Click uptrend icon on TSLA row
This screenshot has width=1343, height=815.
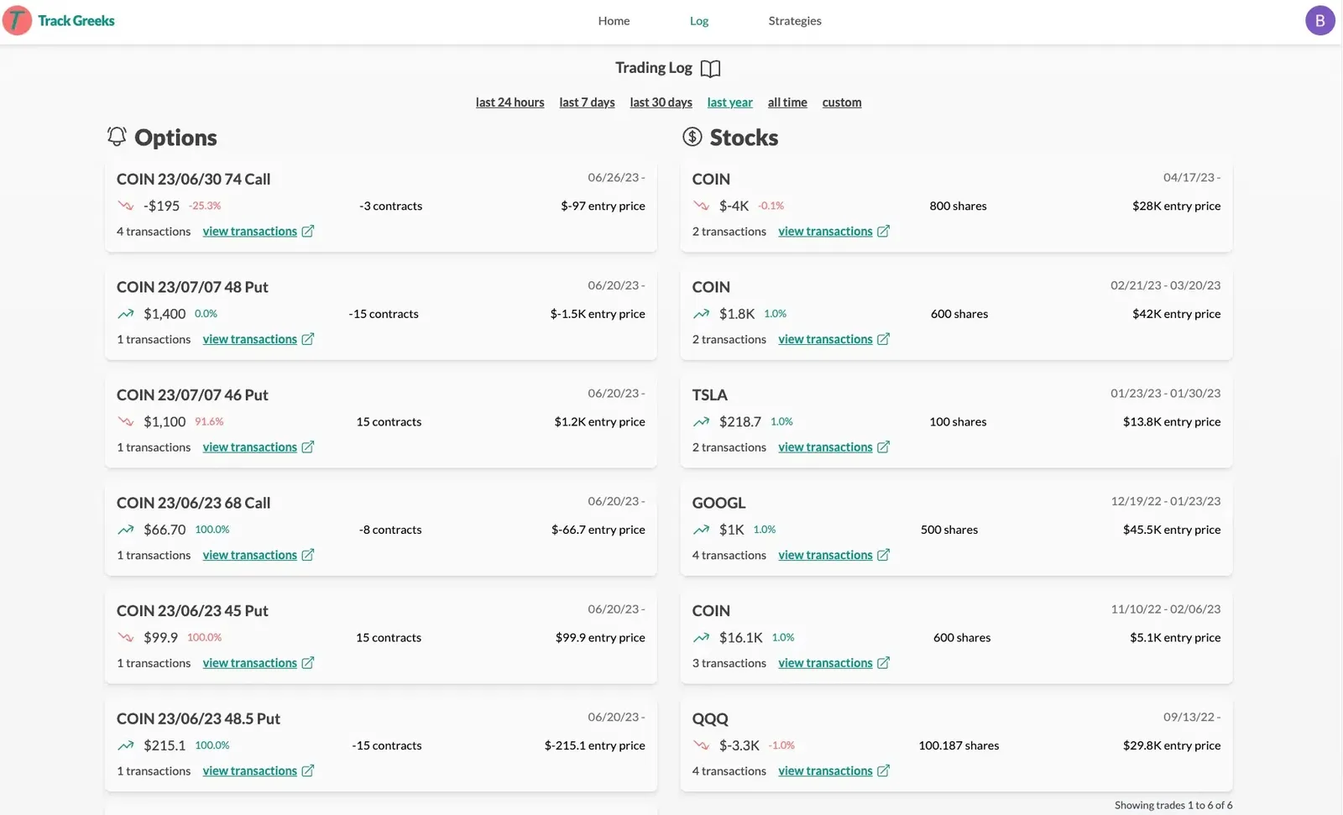point(702,421)
